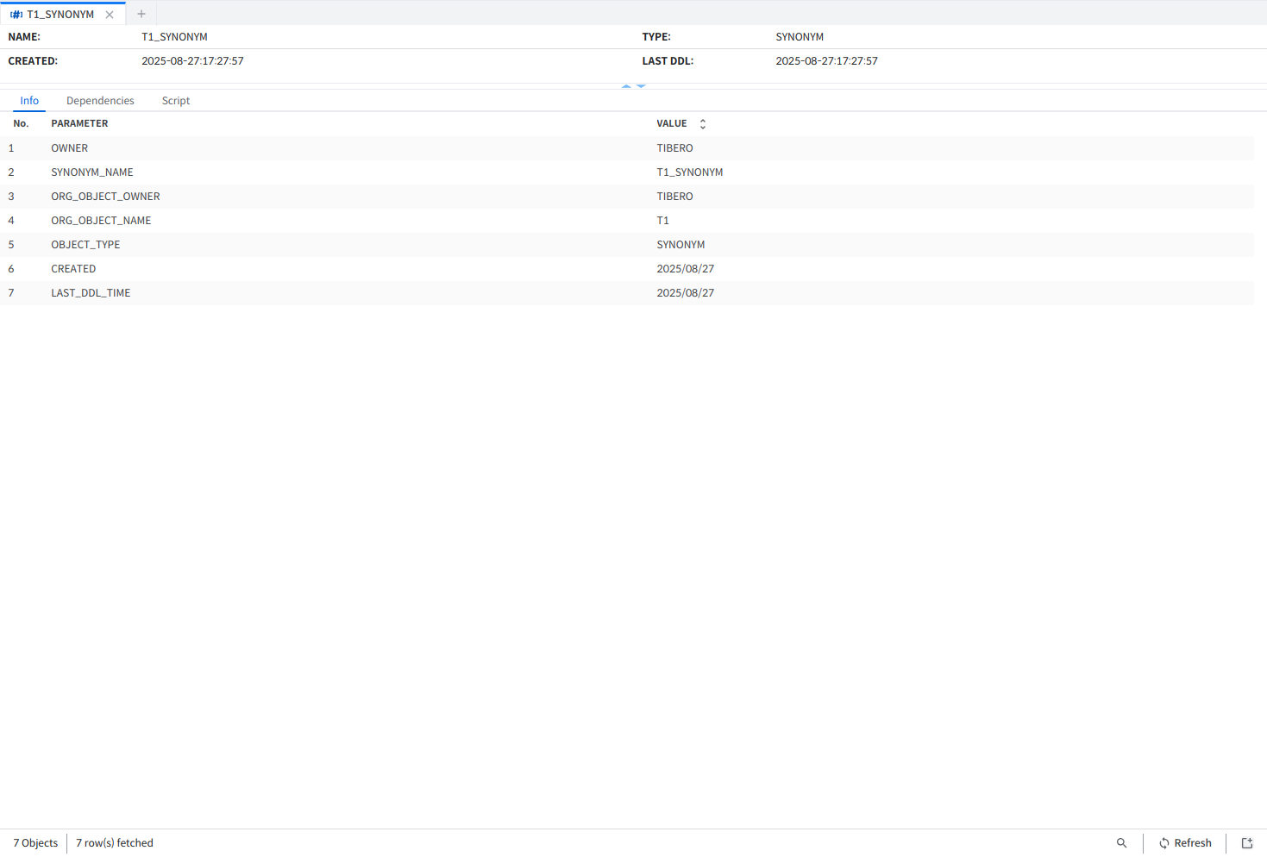The height and width of the screenshot is (857, 1267).
Task: Close the T1_SYNONYM tab
Action: point(110,15)
